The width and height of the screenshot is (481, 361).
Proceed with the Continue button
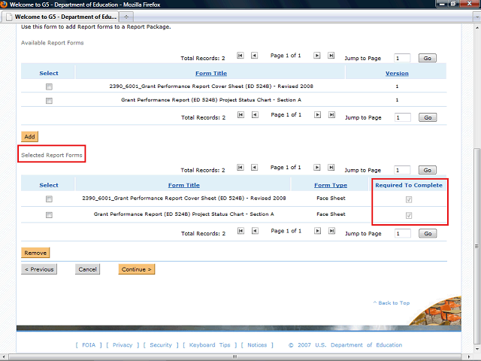[137, 269]
